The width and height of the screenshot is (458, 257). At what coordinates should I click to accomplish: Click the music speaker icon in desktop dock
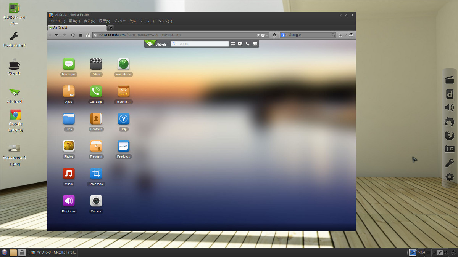pos(450,94)
